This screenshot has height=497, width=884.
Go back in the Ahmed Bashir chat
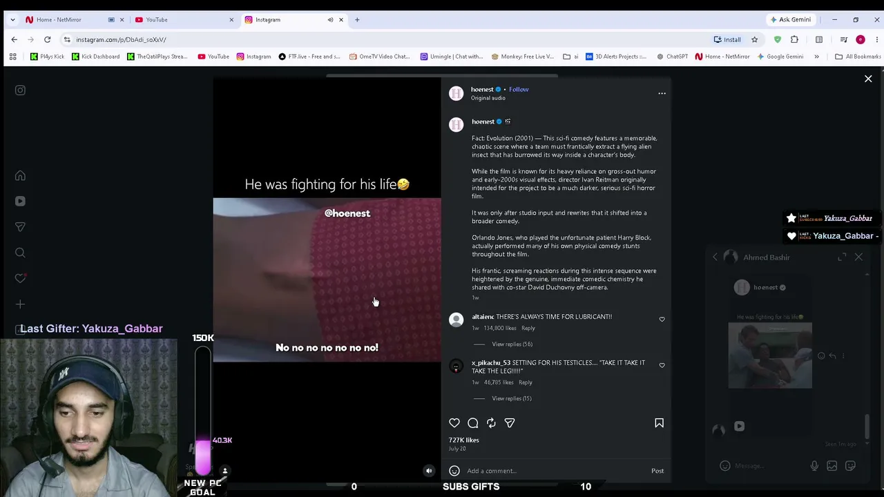coord(715,257)
